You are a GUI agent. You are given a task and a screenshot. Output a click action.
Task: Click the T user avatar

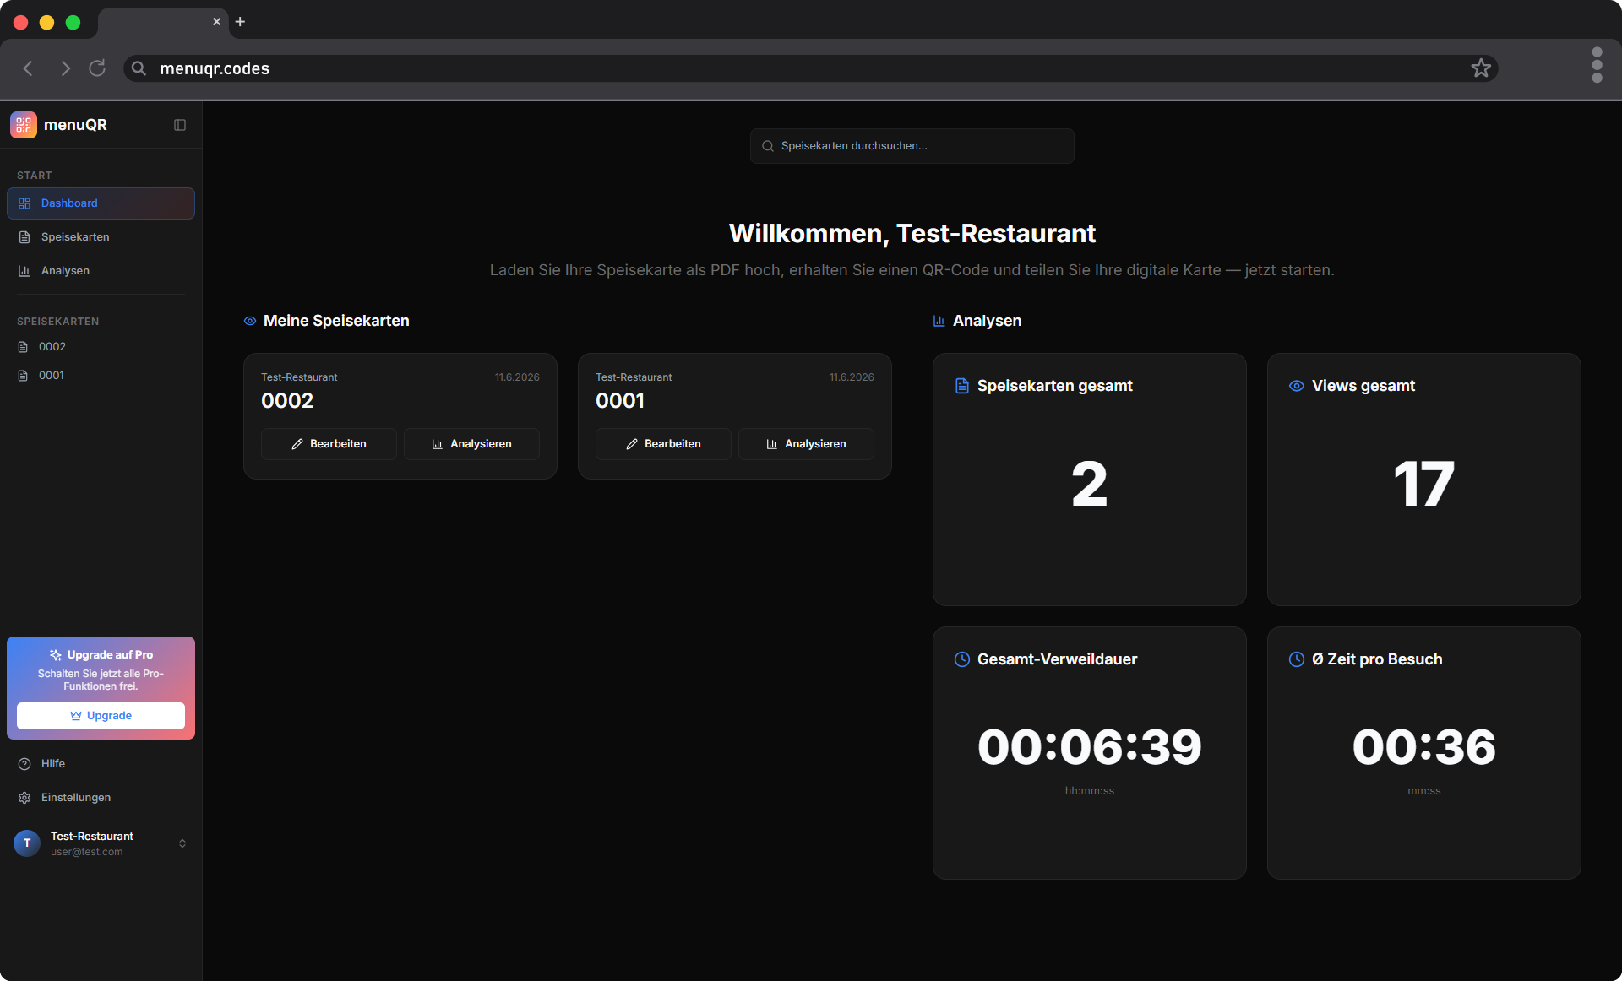pos(27,843)
